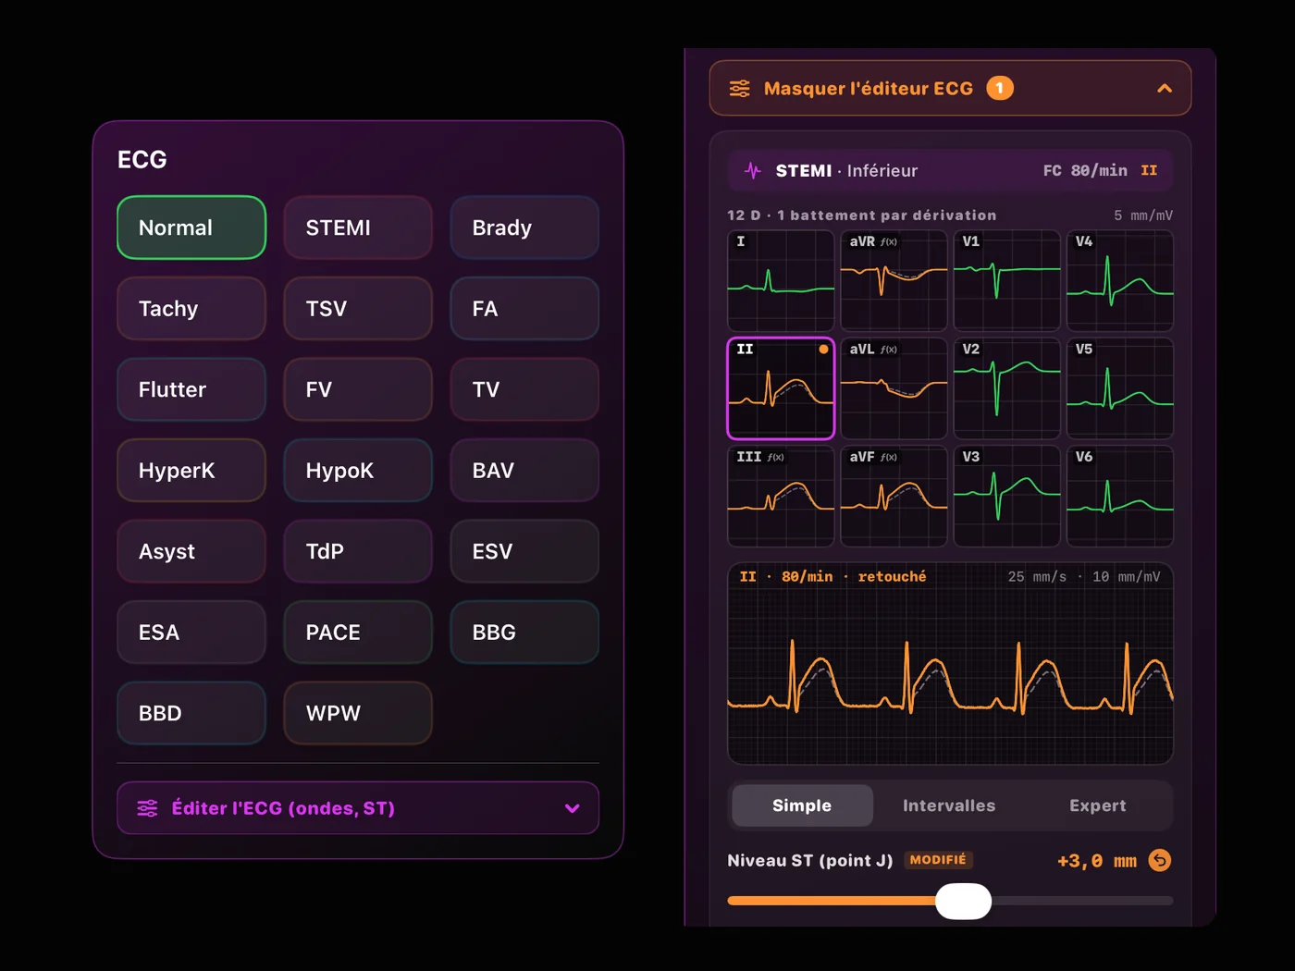Choose the HyperK rhythm button
Screen dimensions: 1295x971
click(x=191, y=471)
